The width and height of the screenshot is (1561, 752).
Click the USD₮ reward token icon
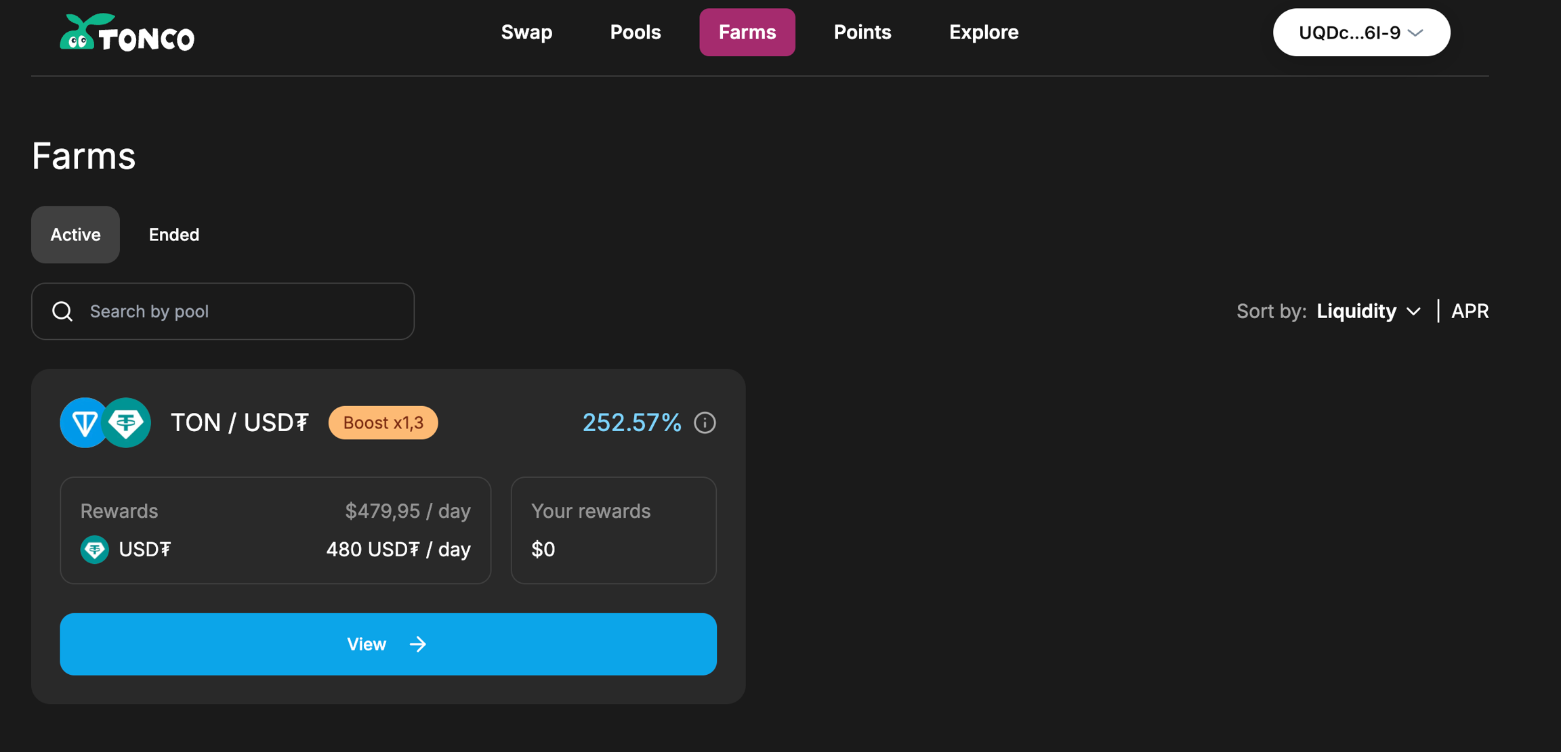click(95, 550)
